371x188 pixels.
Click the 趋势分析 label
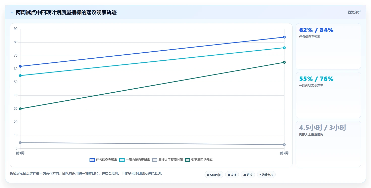tap(354, 12)
